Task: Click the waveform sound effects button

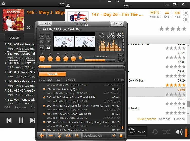Action: [49, 42]
